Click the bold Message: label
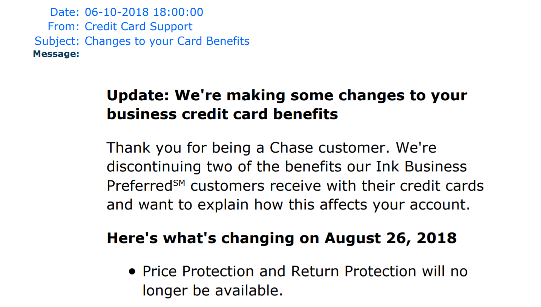This screenshot has height=307, width=541. 56,54
